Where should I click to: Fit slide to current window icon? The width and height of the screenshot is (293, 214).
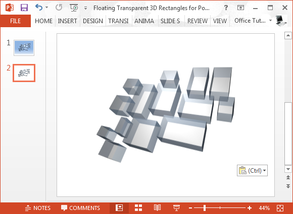click(280, 208)
